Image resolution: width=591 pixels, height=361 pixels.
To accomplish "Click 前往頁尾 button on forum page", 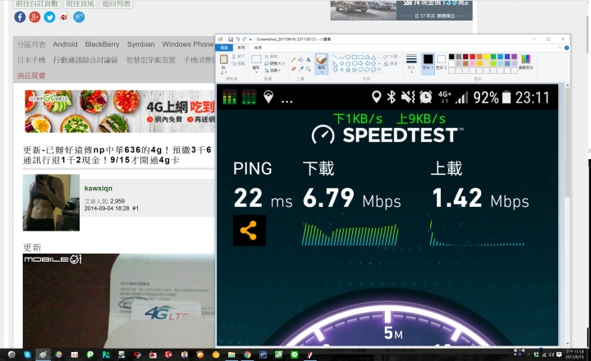I will point(80,4).
